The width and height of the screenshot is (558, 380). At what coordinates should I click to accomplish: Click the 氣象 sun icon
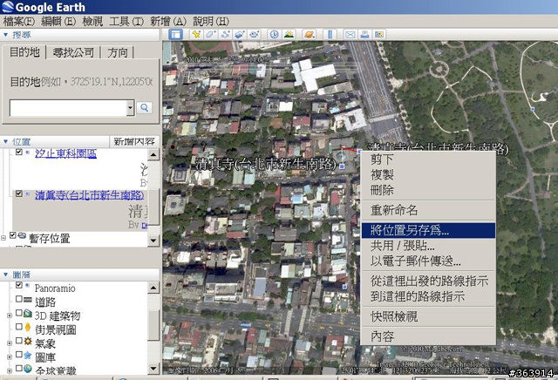(x=28, y=342)
